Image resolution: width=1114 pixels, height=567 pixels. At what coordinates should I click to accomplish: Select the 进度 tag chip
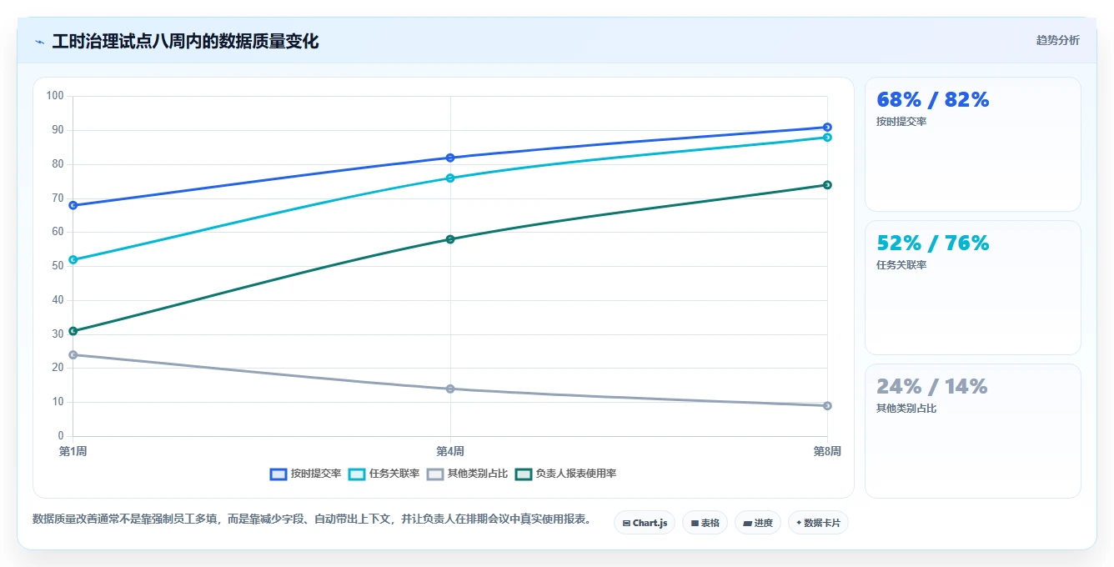click(x=758, y=523)
